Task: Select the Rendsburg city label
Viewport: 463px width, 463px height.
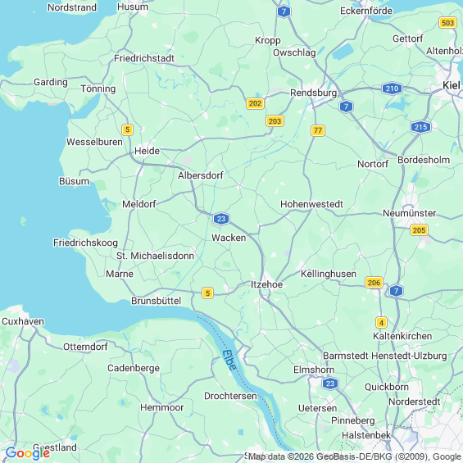Action: [313, 93]
